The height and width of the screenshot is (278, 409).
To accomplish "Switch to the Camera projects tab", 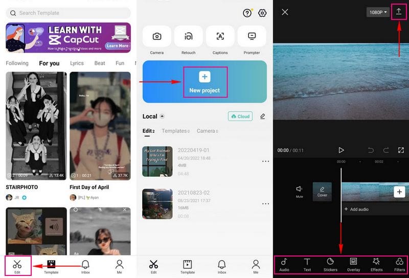I will (207, 131).
